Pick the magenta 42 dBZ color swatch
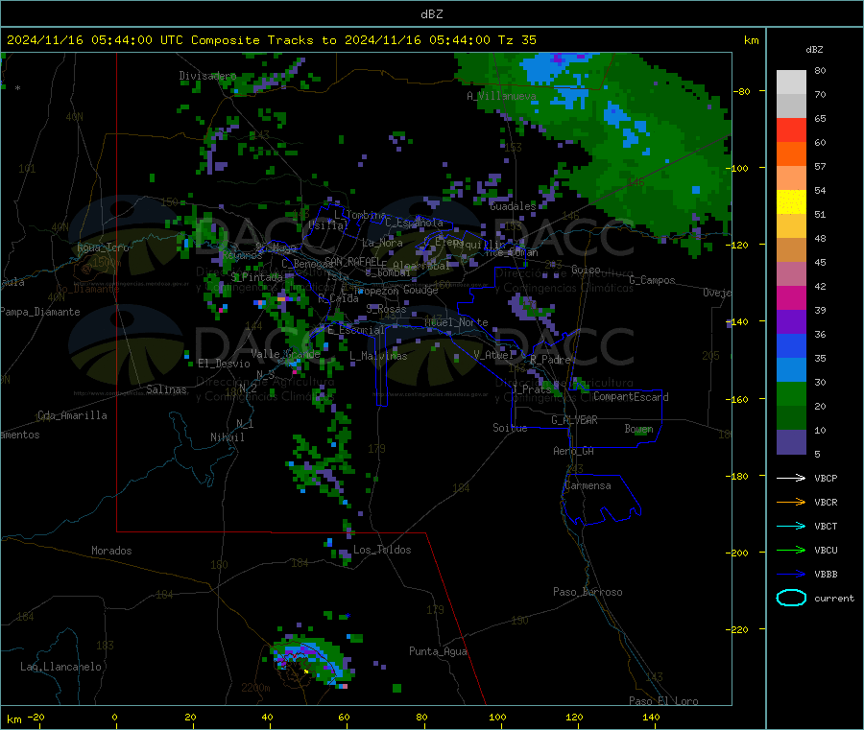864x730 pixels. tap(791, 297)
